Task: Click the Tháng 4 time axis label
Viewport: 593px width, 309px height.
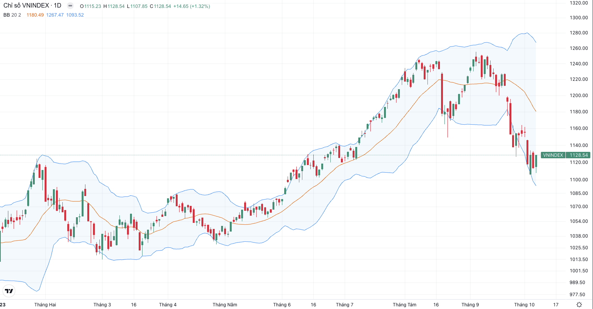Action: [x=168, y=305]
